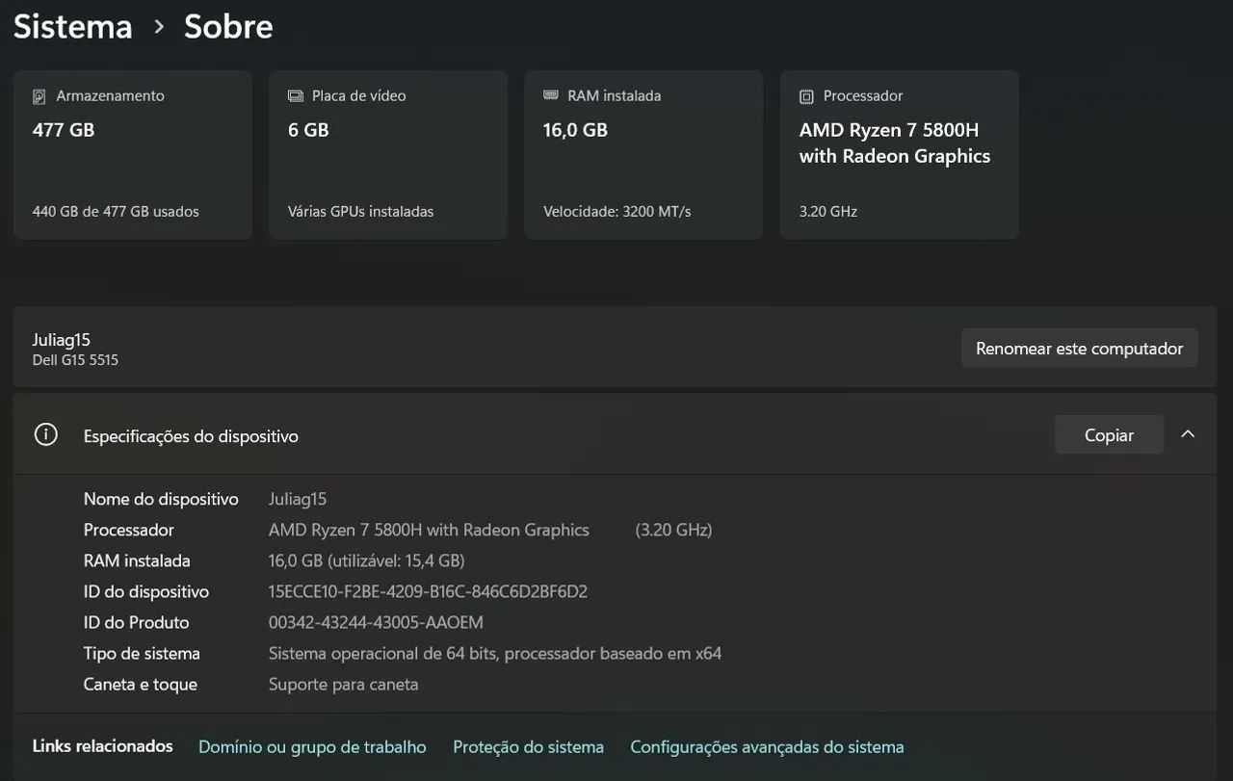
Task: Click the Sobre breadcrumb
Action: [x=227, y=26]
